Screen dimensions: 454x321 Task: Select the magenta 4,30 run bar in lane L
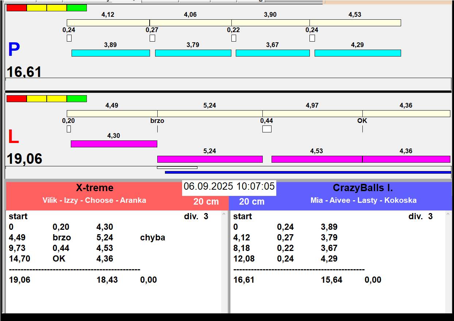tap(114, 144)
